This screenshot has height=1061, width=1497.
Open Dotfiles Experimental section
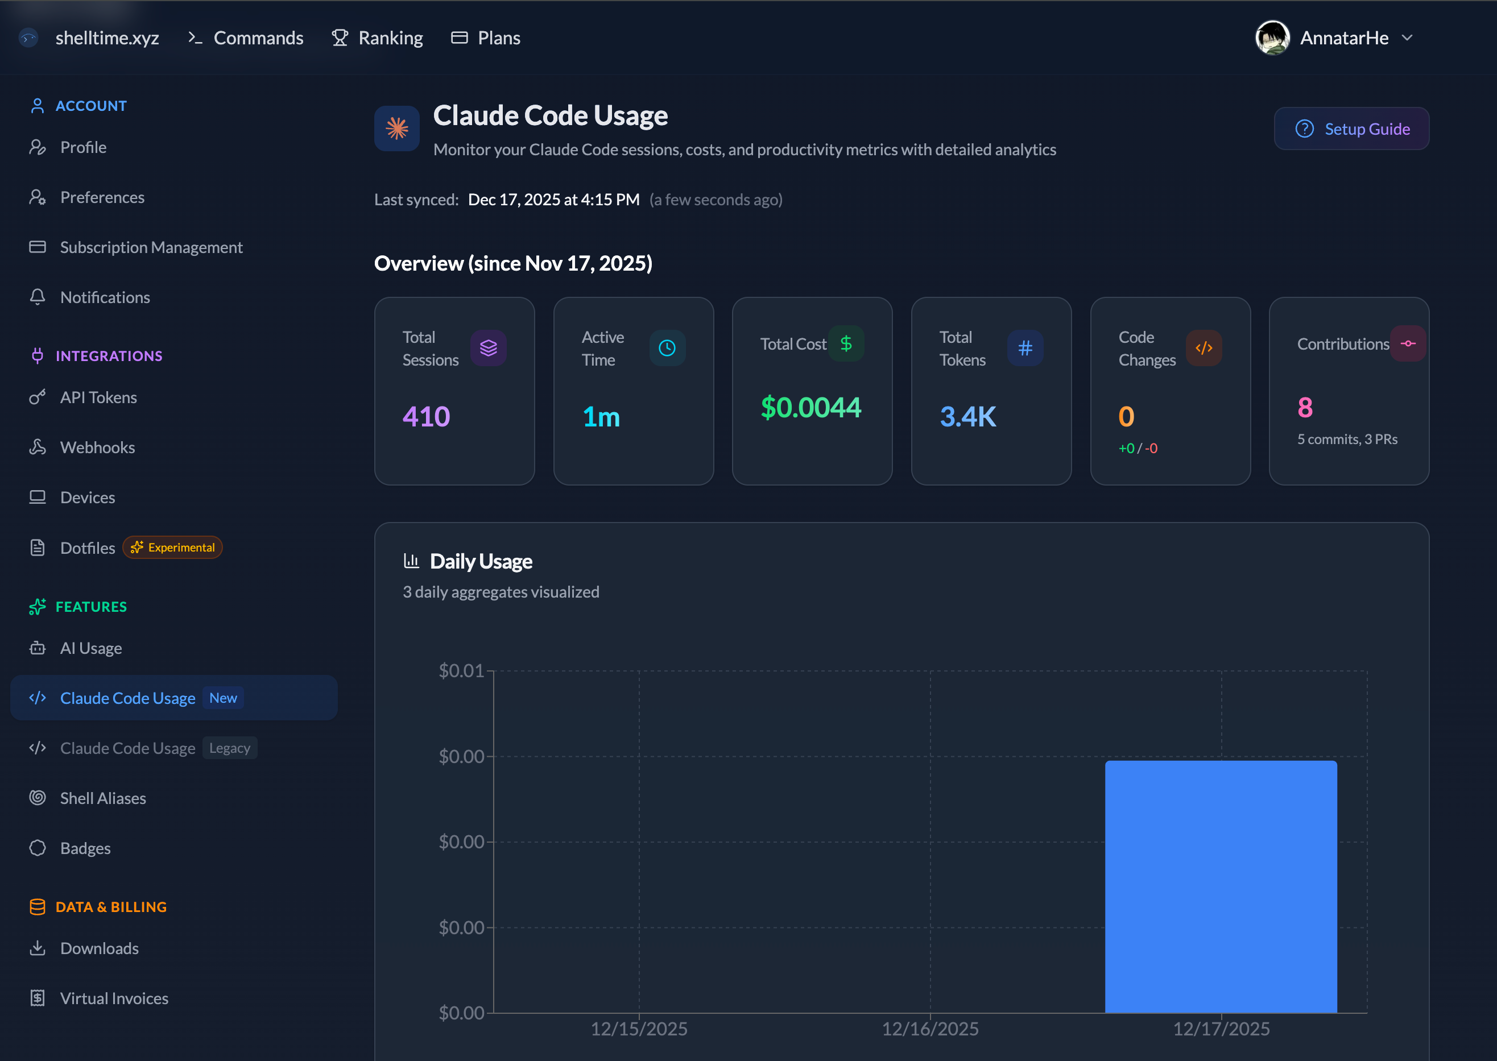click(x=88, y=548)
